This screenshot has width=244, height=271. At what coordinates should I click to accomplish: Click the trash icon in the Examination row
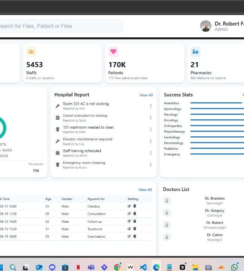click(x=135, y=237)
